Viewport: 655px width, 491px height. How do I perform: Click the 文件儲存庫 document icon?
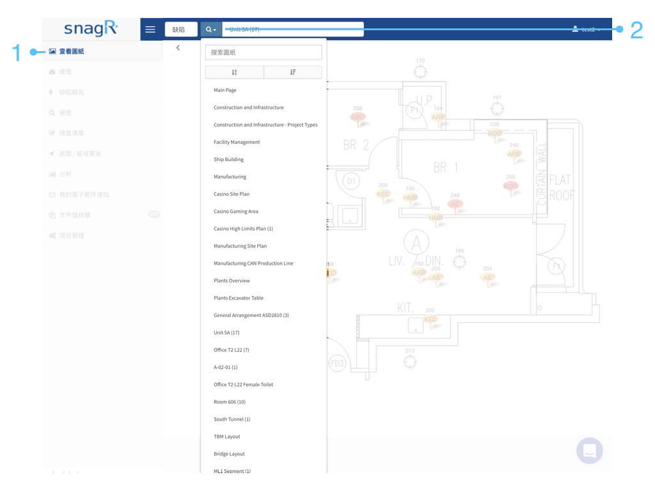pos(52,215)
